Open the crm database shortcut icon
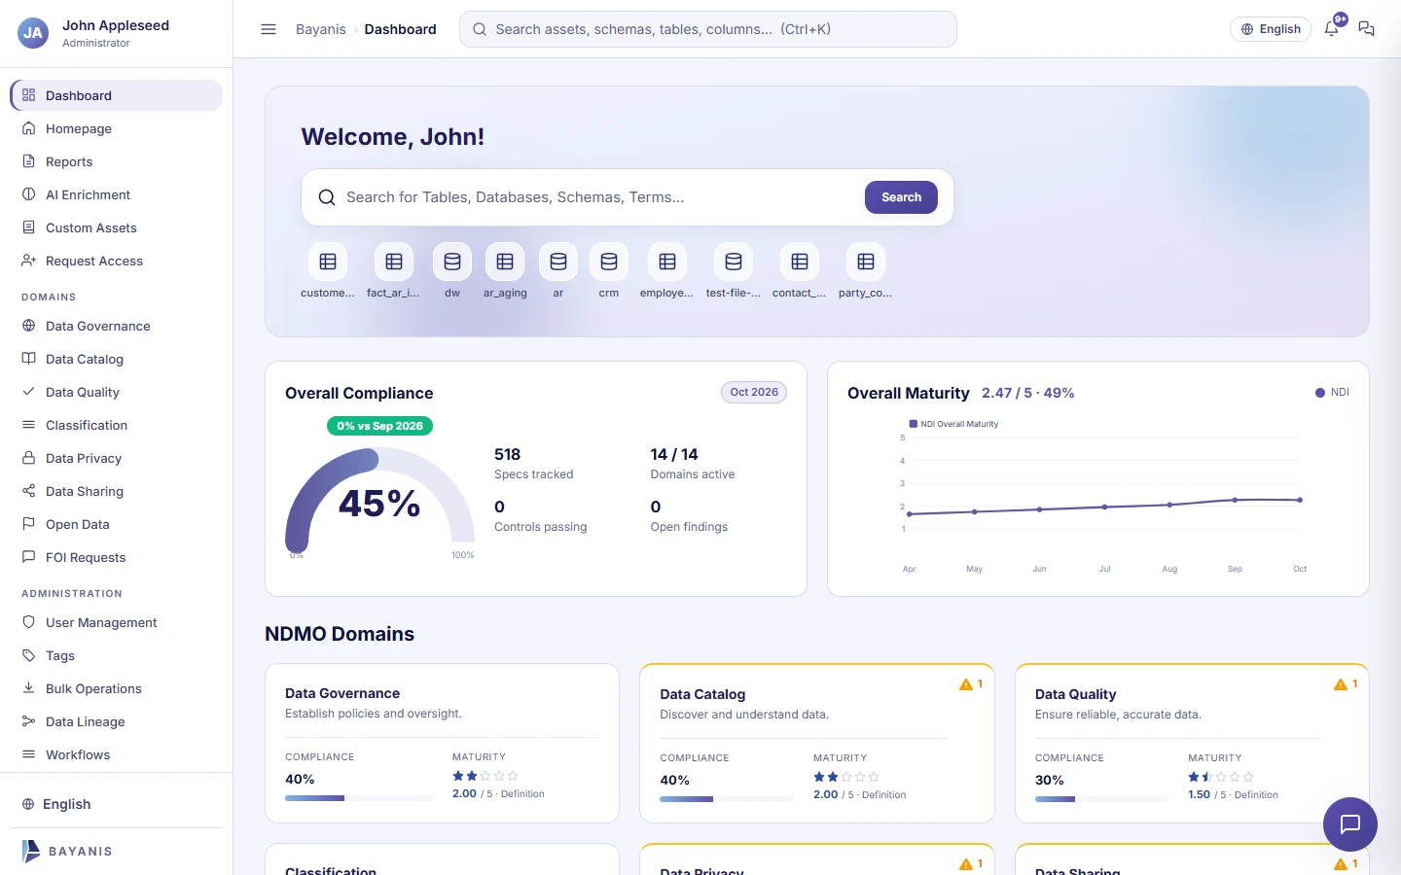The image size is (1401, 875). tap(609, 262)
